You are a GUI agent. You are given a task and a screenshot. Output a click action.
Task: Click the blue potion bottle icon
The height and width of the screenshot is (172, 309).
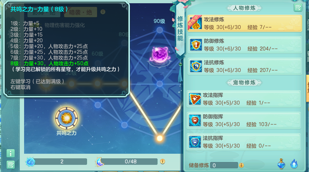point(281,164)
